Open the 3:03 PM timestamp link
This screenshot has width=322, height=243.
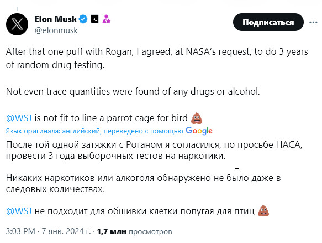[20, 231]
